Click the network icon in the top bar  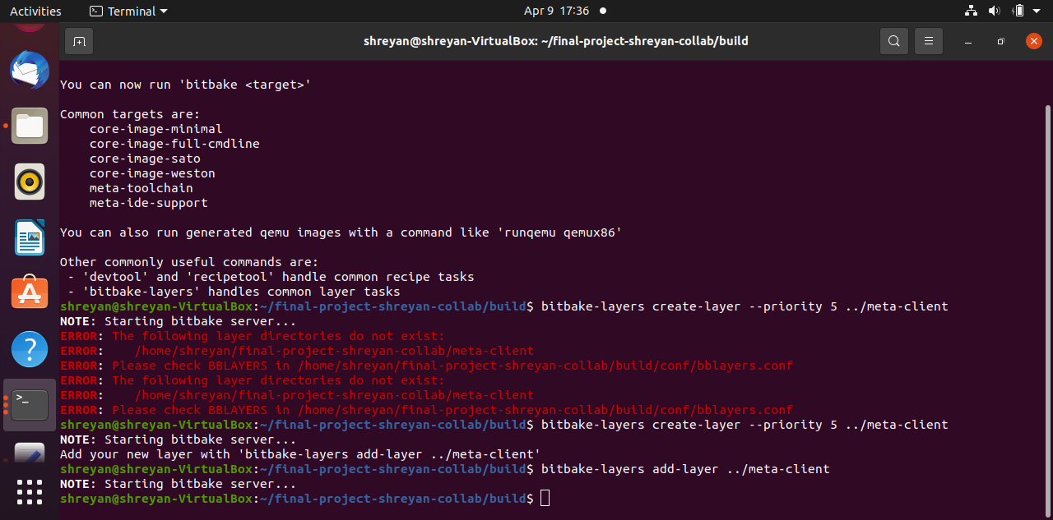click(x=971, y=11)
